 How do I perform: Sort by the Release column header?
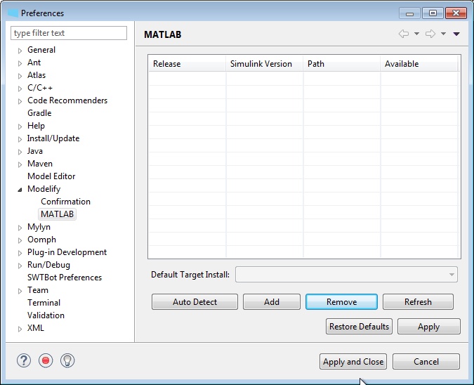click(187, 64)
